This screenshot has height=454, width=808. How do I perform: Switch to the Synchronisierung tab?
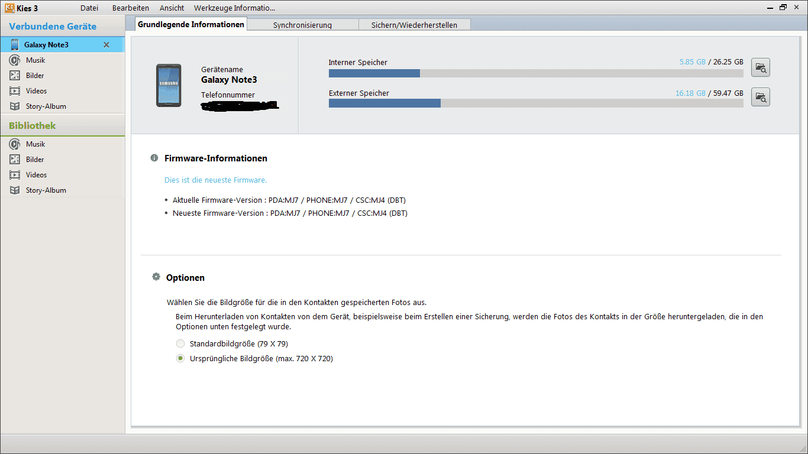click(x=302, y=25)
